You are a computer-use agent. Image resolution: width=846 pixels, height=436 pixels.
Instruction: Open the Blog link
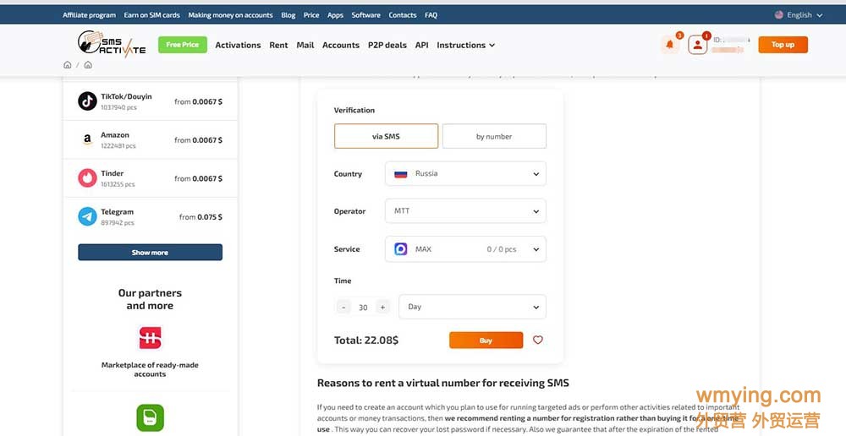coord(288,15)
